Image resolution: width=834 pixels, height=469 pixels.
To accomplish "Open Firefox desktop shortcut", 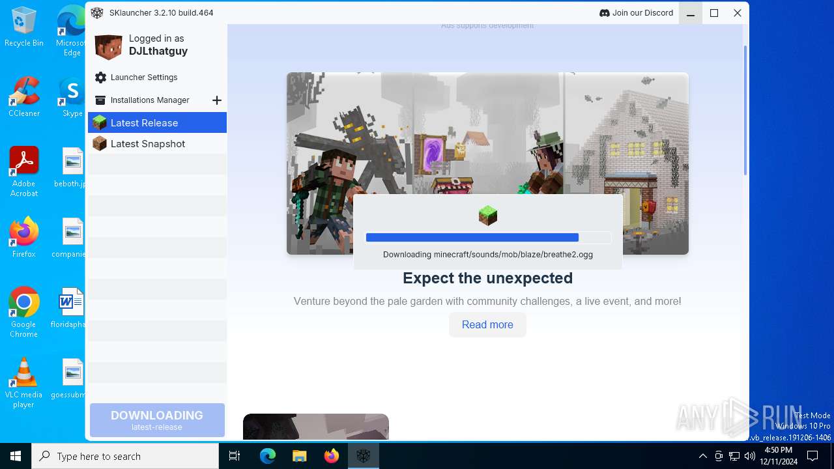I will [x=24, y=238].
